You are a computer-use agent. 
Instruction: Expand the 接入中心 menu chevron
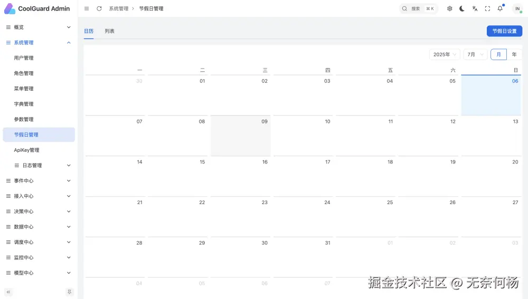click(69, 196)
